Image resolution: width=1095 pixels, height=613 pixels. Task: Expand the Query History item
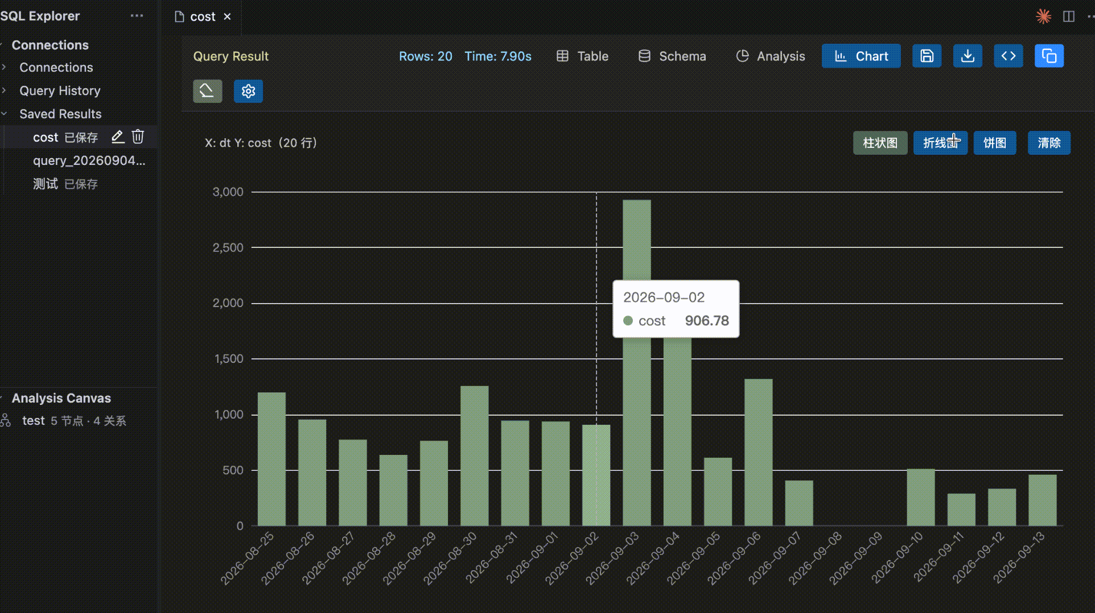(x=60, y=90)
